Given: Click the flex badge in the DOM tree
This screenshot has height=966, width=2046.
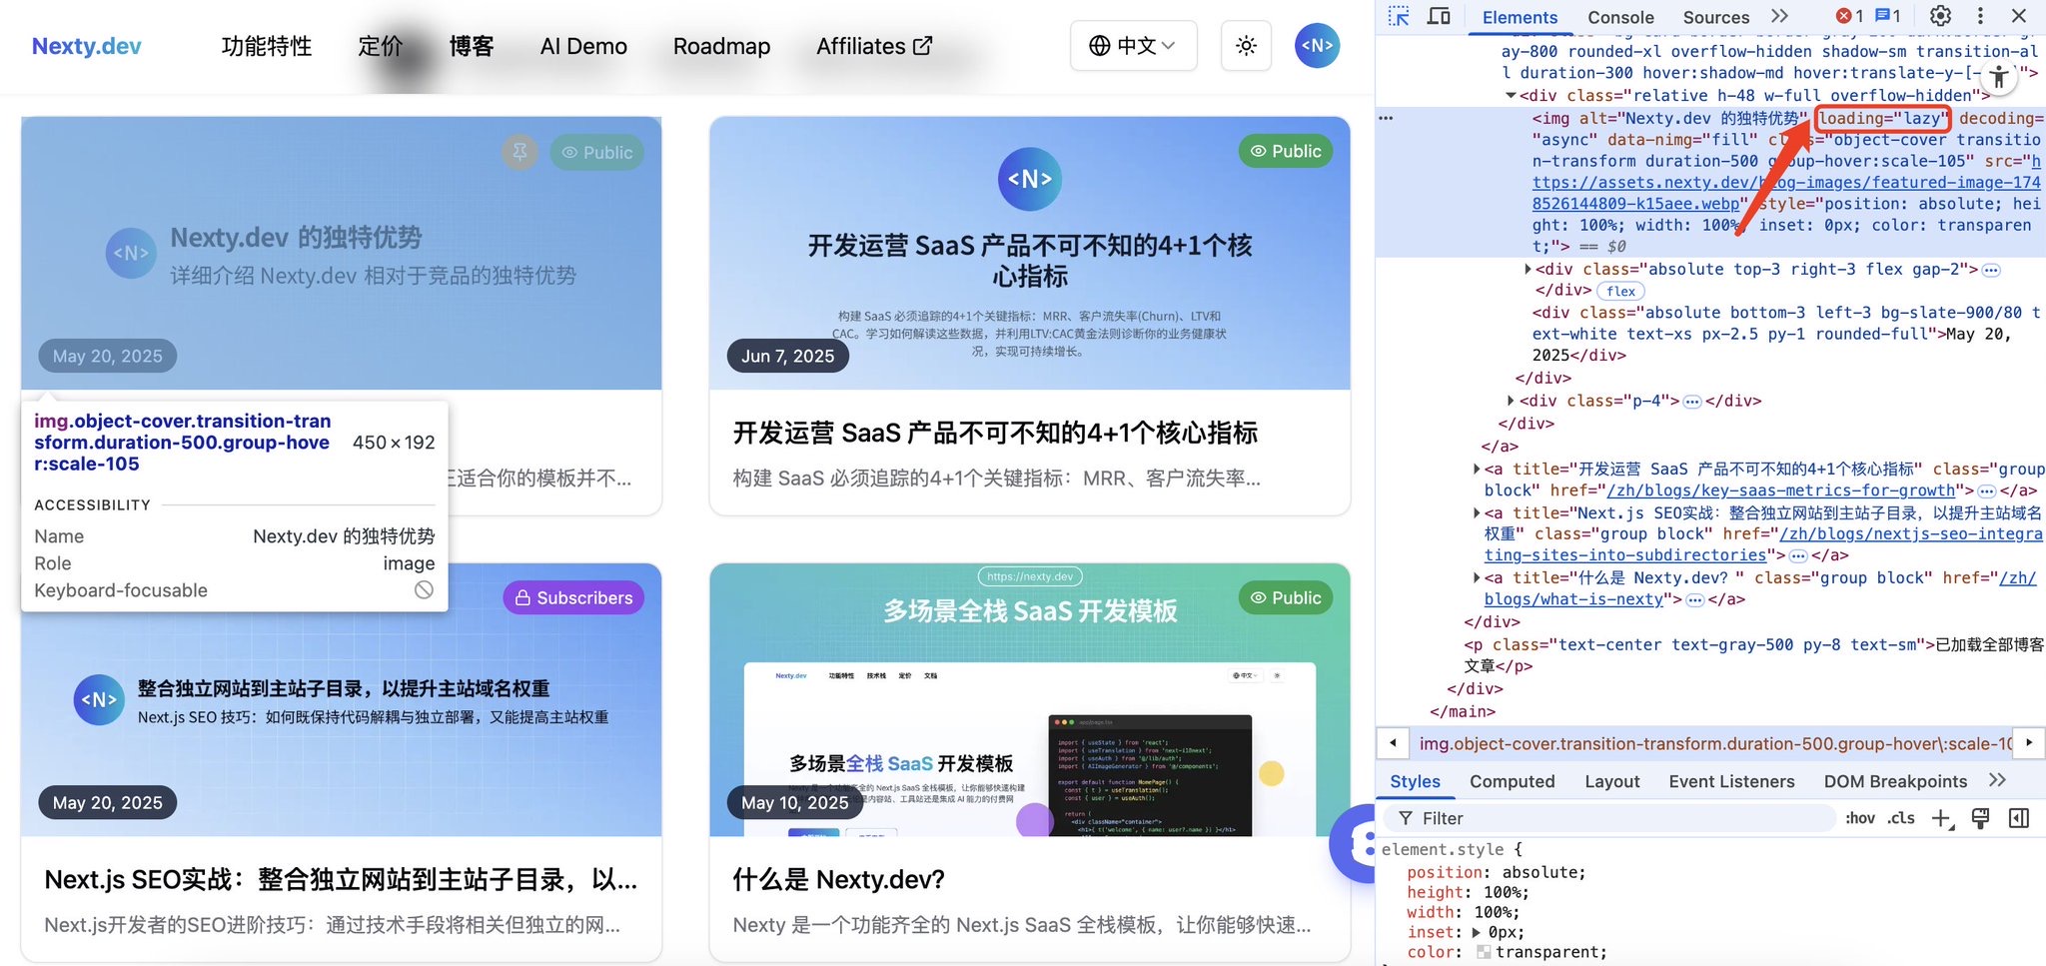Looking at the screenshot, I should (x=1621, y=291).
